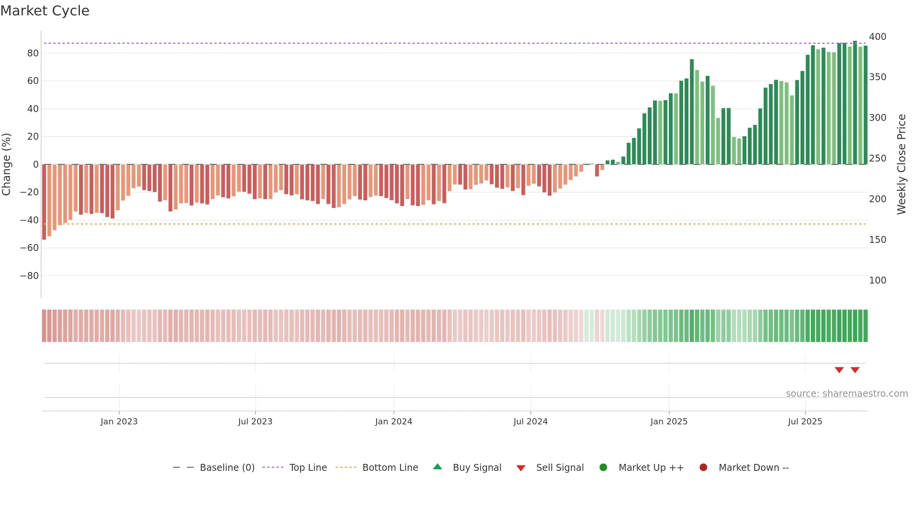Viewport: 921px width, 518px height.
Task: Click the tallest green bar crossing the top line
Action: click(855, 102)
